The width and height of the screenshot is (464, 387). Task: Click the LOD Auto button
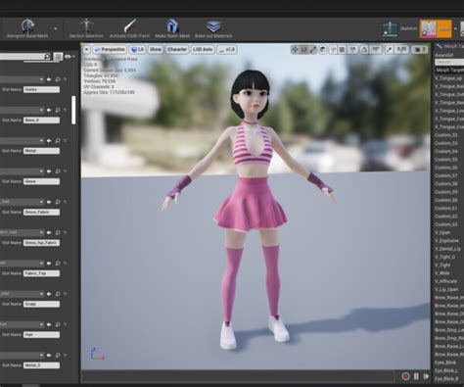203,50
